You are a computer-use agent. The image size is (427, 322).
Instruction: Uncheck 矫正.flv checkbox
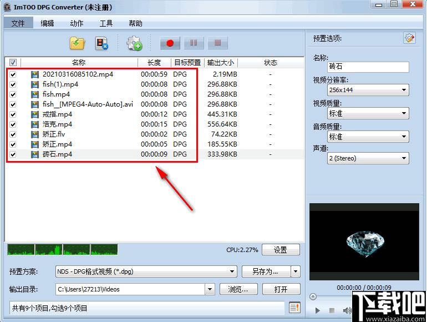tap(13, 134)
